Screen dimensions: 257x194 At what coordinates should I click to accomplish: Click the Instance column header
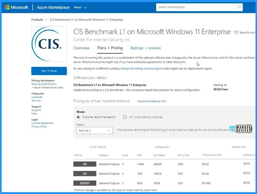[78, 155]
